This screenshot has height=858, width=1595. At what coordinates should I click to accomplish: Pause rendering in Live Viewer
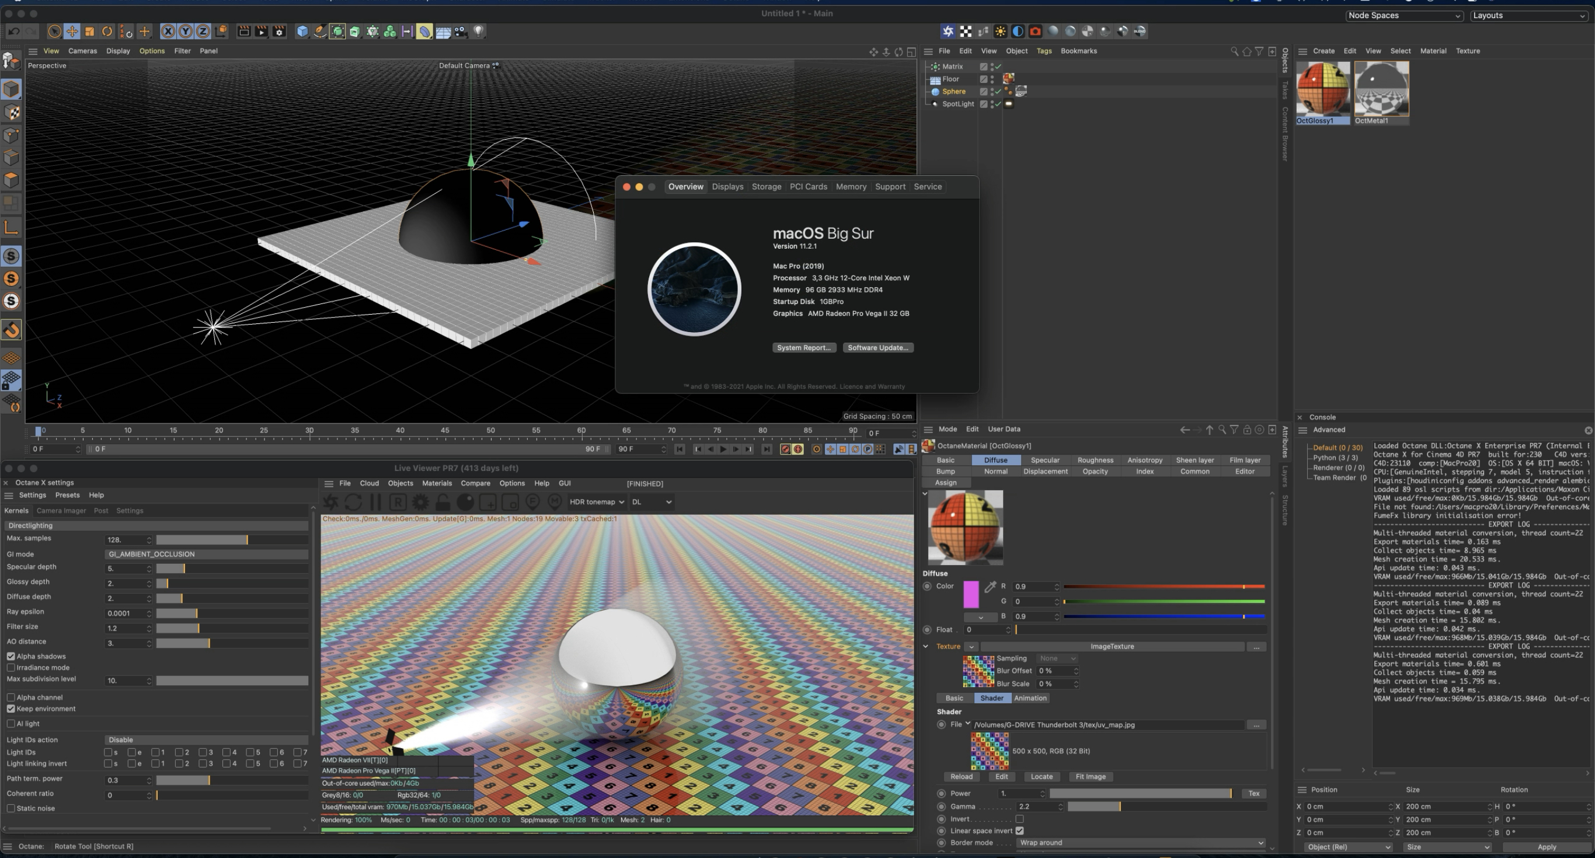[x=375, y=502]
